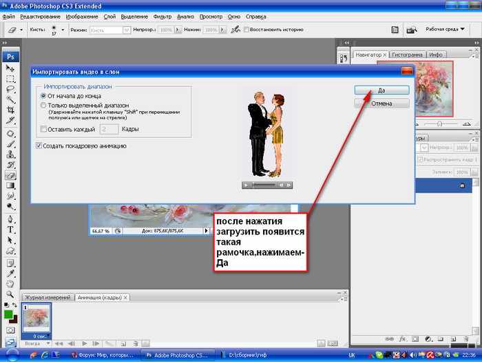Select the Lasso tool
The width and height of the screenshot is (482, 362).
coord(10,89)
